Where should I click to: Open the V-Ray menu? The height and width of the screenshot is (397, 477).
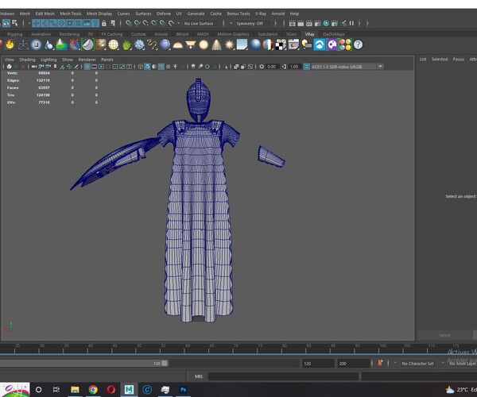click(261, 13)
